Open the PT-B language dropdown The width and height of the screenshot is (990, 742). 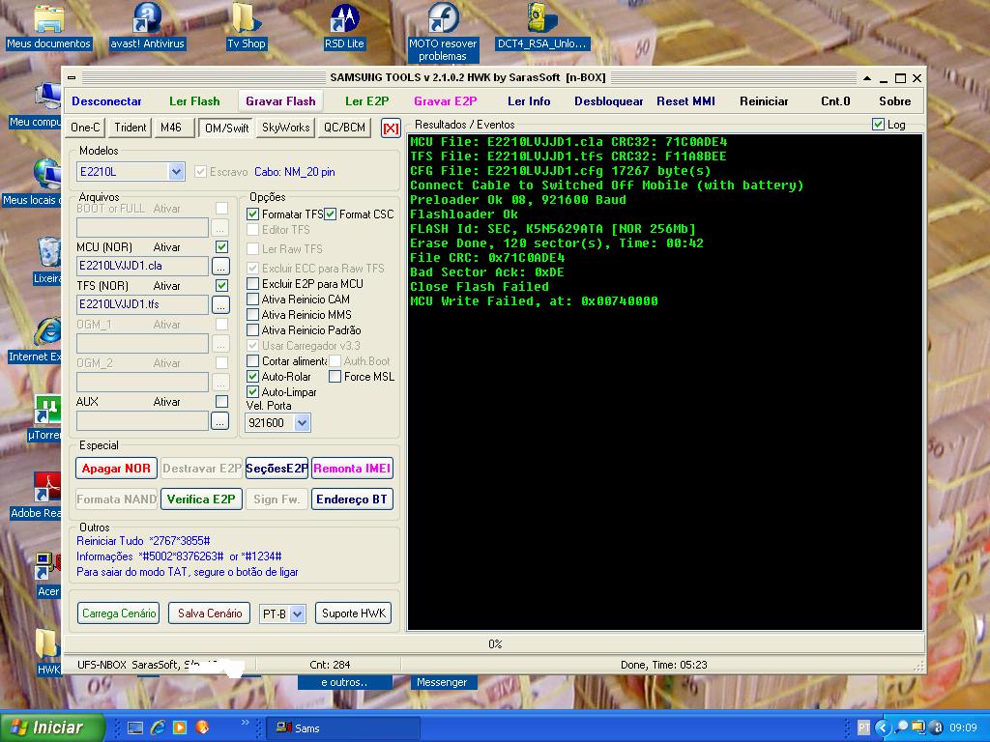click(298, 614)
